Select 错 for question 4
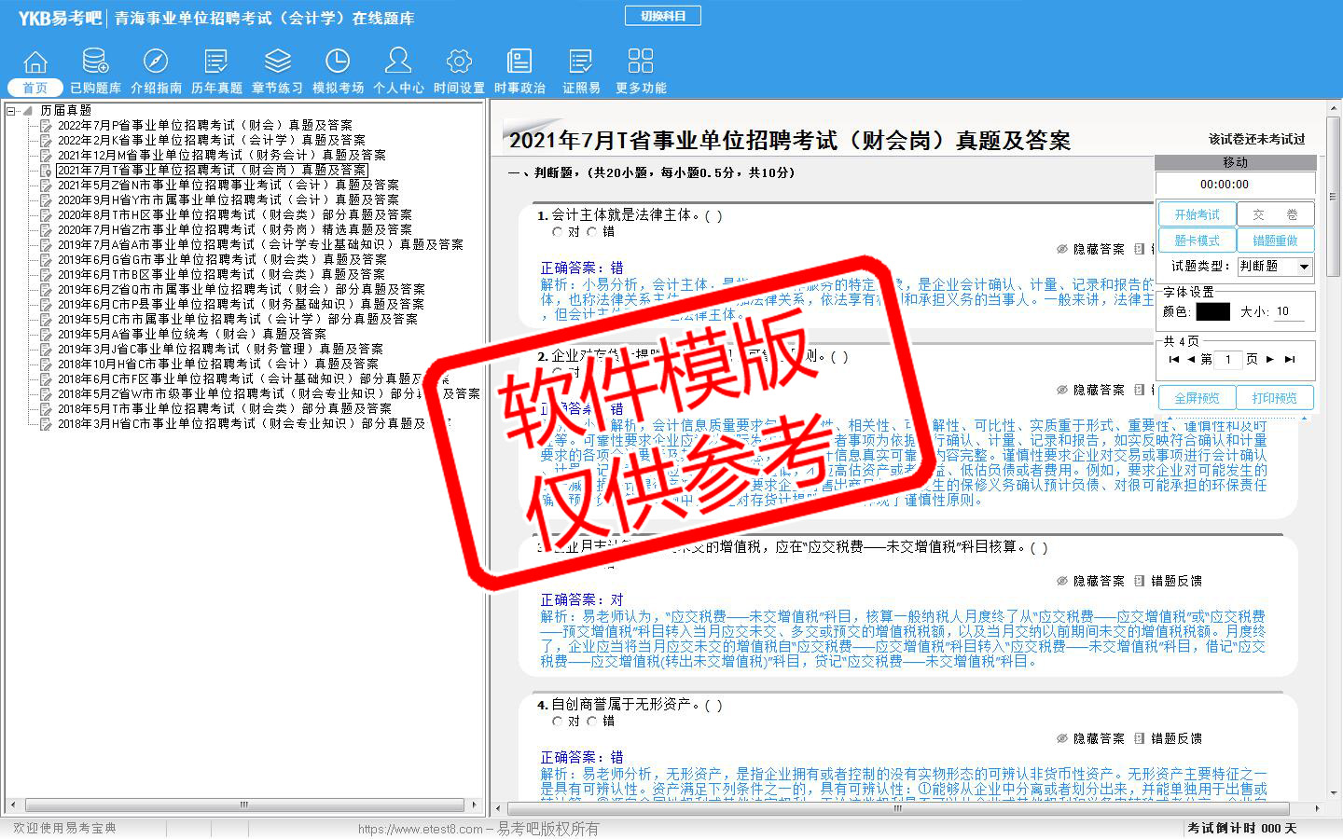This screenshot has height=839, width=1343. click(x=592, y=722)
